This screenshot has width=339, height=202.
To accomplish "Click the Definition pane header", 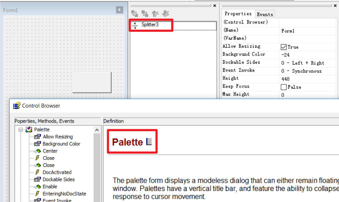I will point(221,121).
